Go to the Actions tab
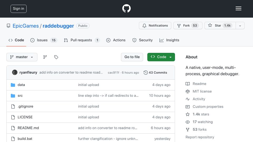 116,40
